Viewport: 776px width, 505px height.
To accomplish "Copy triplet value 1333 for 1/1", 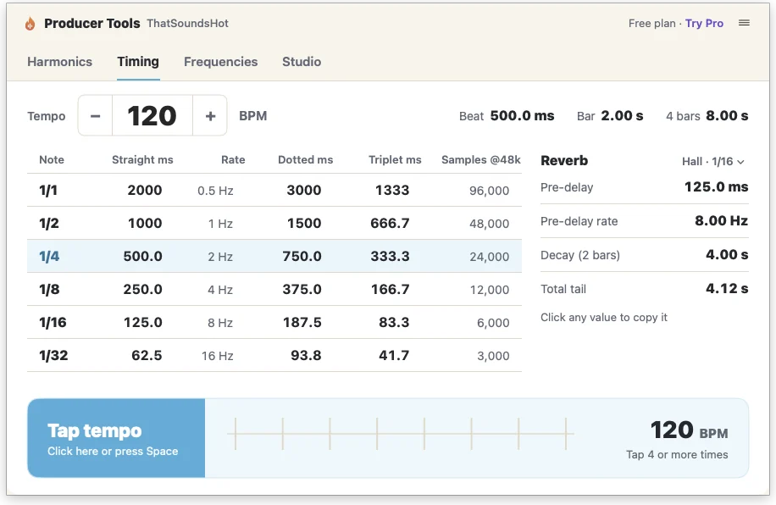I will coord(392,190).
